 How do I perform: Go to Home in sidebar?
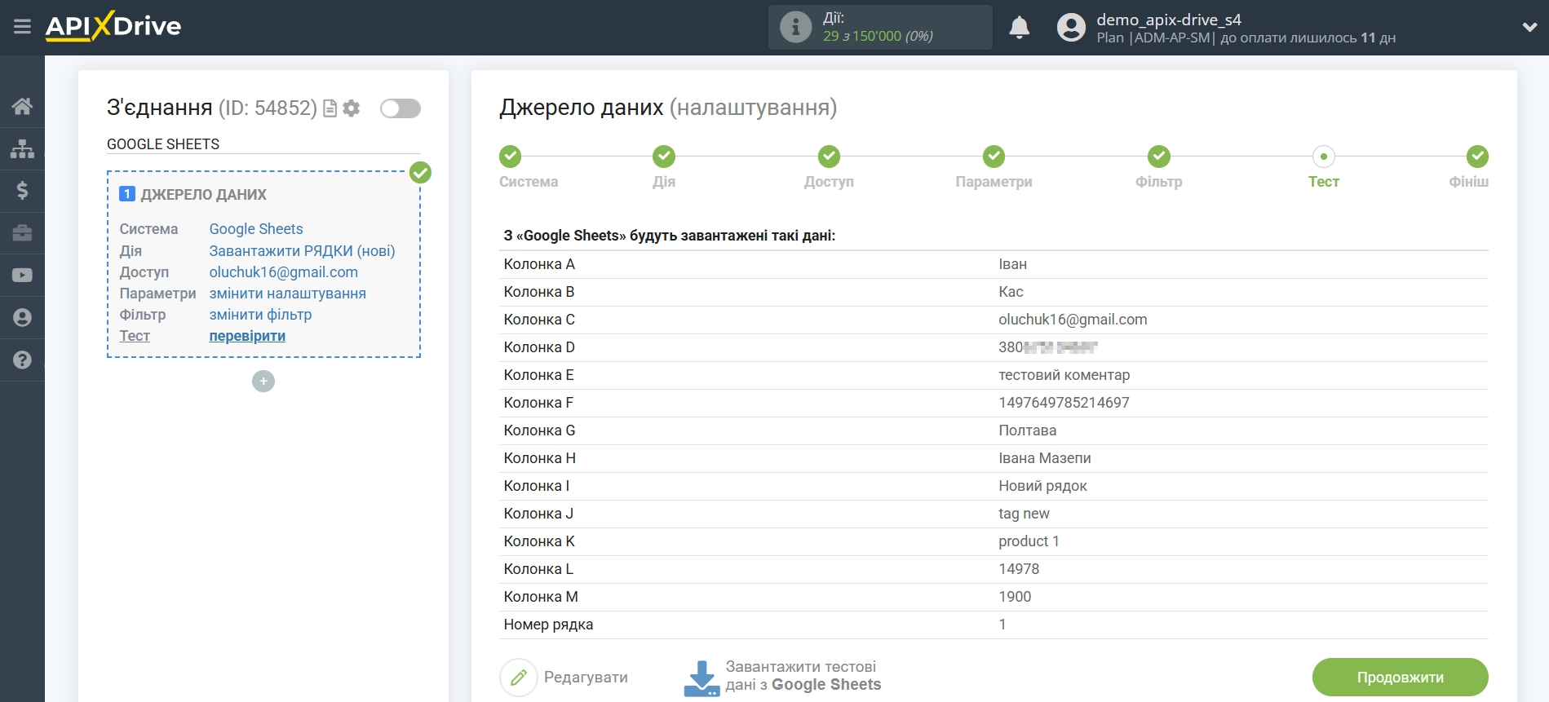[22, 106]
